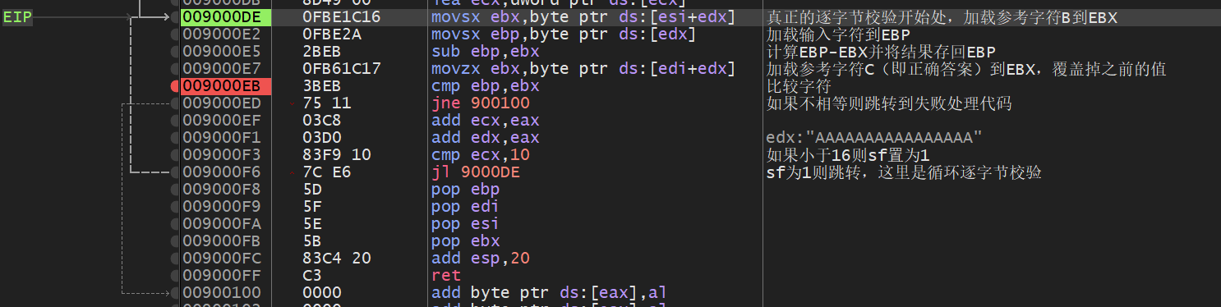Screen dimensions: 1221x307
Task: Select instruction movsx ebp,byte ptr ds:[edx]
Action: click(x=563, y=34)
